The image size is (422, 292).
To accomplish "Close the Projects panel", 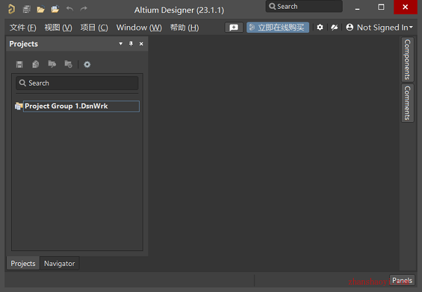I will point(141,44).
